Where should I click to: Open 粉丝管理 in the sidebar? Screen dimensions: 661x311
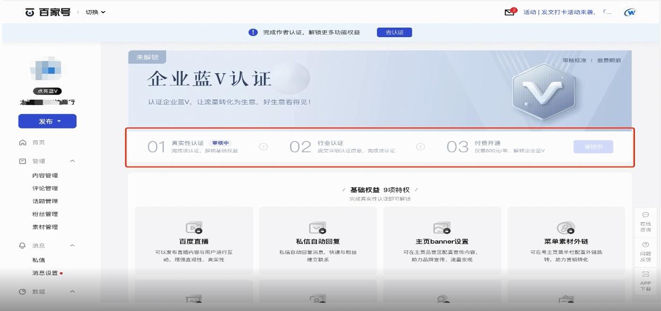(45, 214)
